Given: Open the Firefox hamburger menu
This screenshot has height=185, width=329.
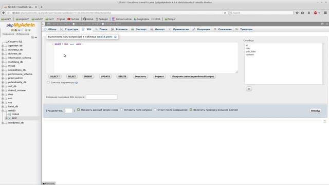Looking at the screenshot, I should 325,13.
